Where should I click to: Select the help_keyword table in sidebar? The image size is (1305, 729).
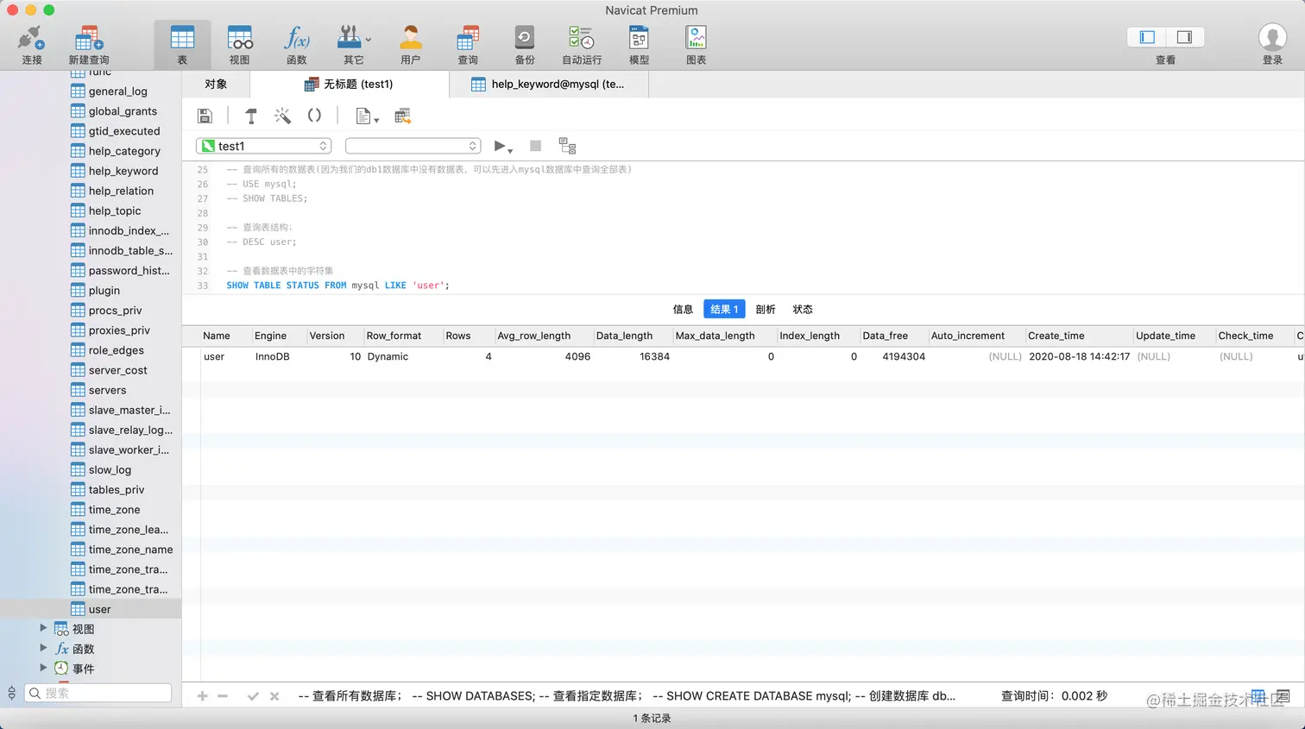point(123,171)
